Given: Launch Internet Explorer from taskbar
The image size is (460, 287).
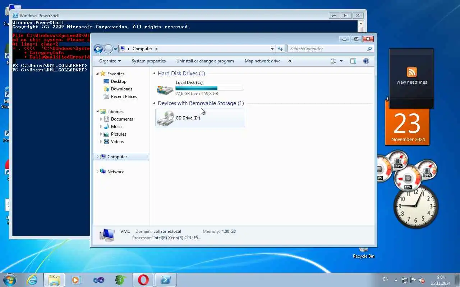Looking at the screenshot, I should click(x=32, y=280).
